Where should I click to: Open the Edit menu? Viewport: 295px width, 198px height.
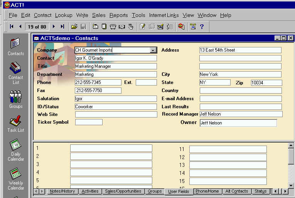[x=25, y=15]
